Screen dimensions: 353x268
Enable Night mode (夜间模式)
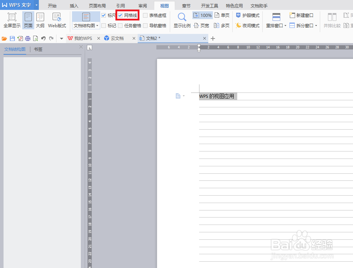point(248,25)
